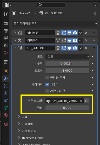Viewport: 100px width, 145px height.
Task: Open the Texture properties tab
Action: 6,124
